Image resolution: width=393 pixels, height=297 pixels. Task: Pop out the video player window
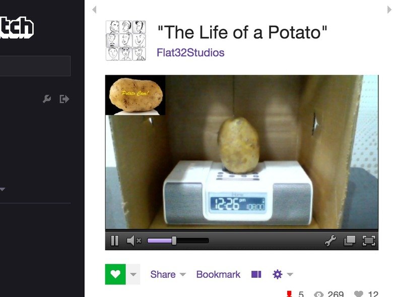(349, 241)
